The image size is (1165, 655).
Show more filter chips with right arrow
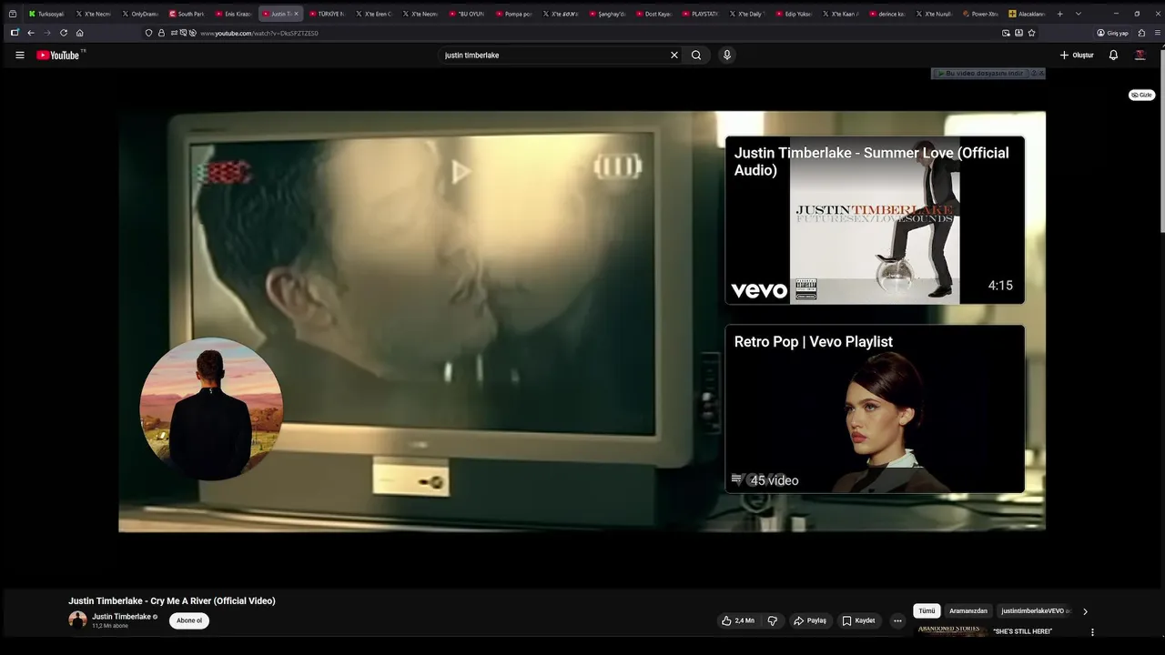click(1085, 611)
